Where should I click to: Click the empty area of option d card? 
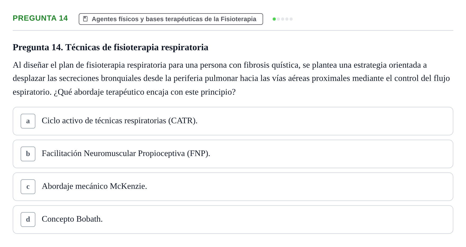point(277,219)
